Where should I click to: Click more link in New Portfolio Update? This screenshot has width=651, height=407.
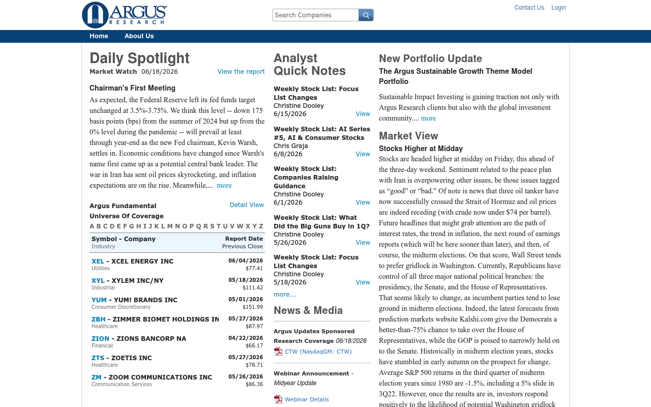428,118
